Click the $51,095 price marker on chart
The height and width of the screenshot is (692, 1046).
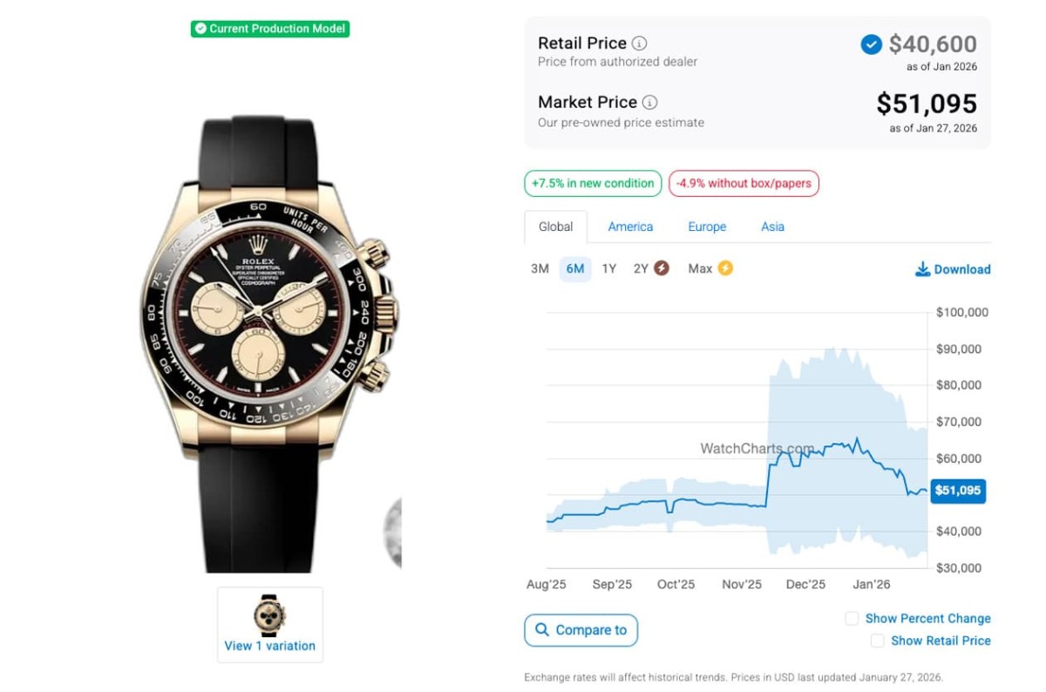(957, 491)
